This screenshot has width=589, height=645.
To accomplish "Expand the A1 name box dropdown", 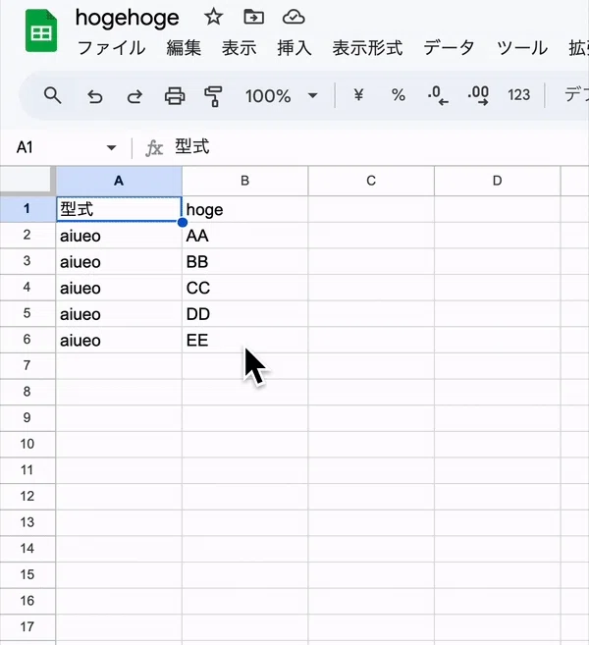I will point(111,147).
